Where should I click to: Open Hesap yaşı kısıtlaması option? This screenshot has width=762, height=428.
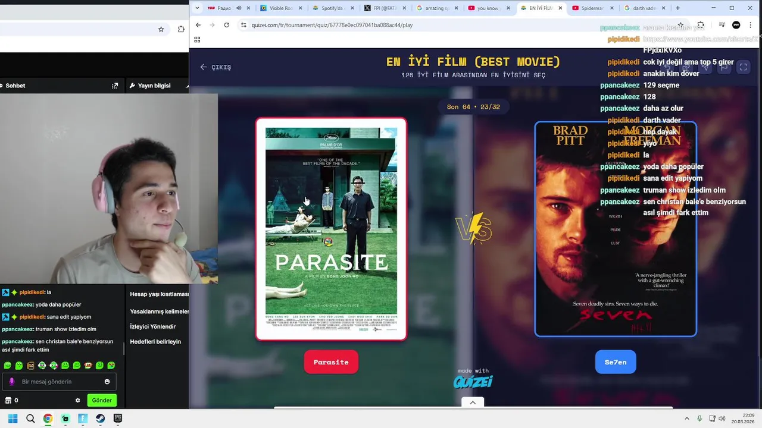pos(160,294)
